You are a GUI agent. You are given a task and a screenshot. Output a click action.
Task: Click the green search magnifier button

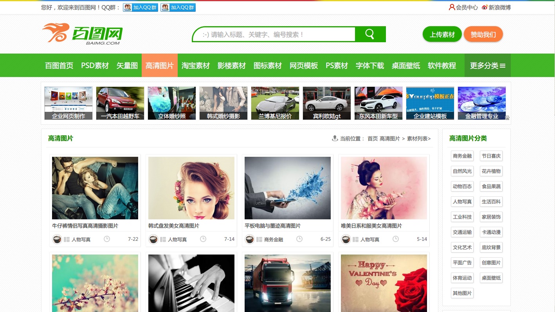[370, 34]
